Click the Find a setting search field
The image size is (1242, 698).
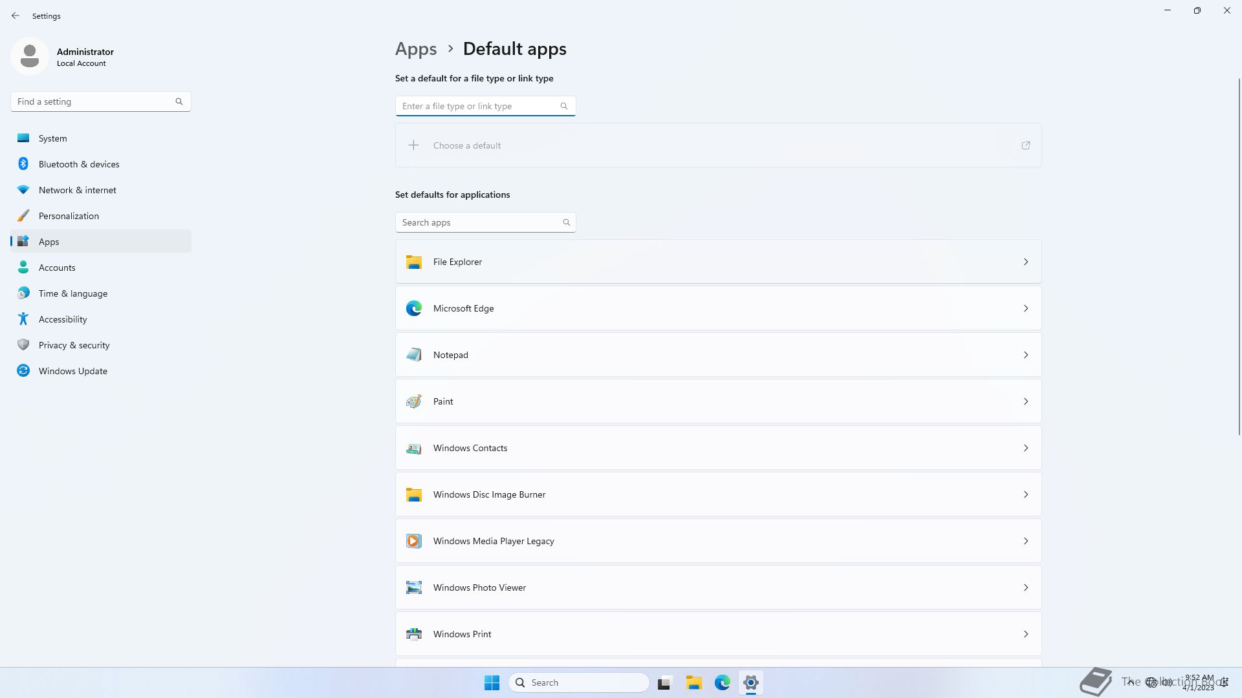tap(100, 101)
